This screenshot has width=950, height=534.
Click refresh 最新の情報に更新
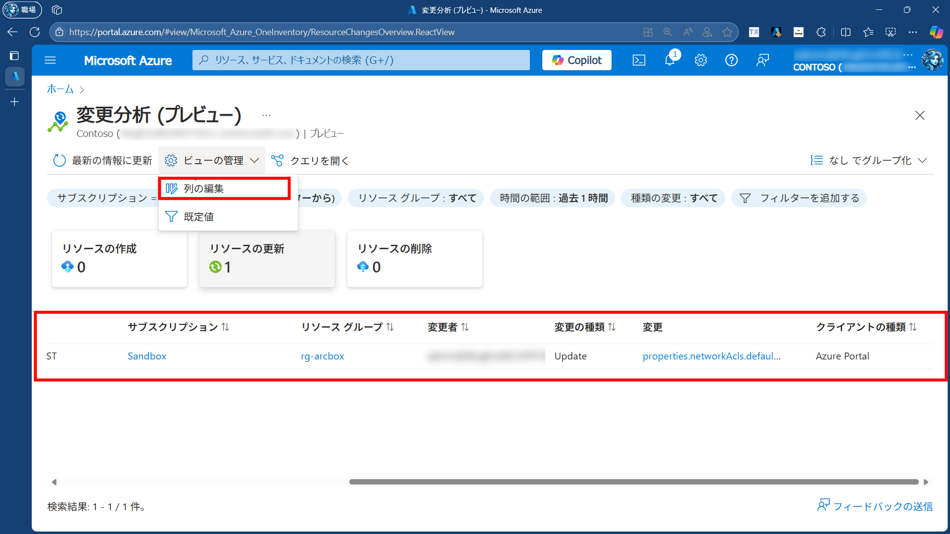[x=102, y=161]
